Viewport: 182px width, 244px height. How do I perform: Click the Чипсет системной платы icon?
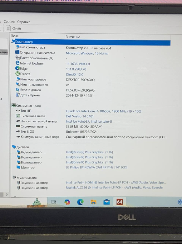point(18,121)
